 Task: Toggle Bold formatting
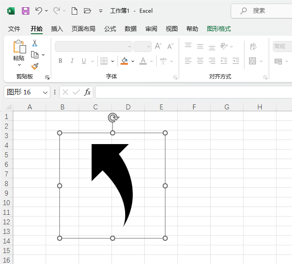60,61
